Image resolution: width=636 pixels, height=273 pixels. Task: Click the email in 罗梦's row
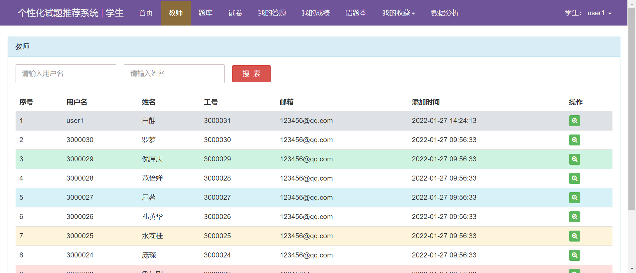click(x=306, y=140)
